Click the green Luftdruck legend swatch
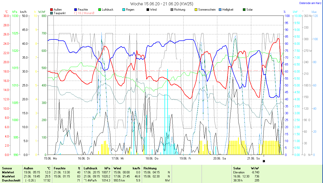This screenshot has height=183, width=323. point(100,10)
